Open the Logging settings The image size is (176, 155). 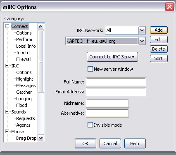24,99
